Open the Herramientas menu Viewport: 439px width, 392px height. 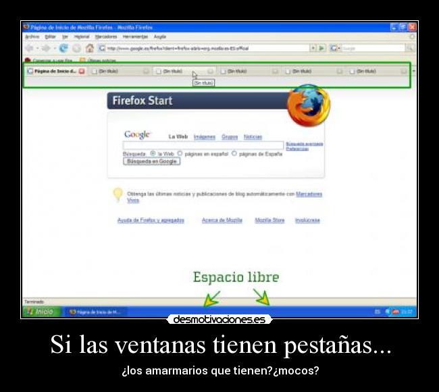(135, 36)
